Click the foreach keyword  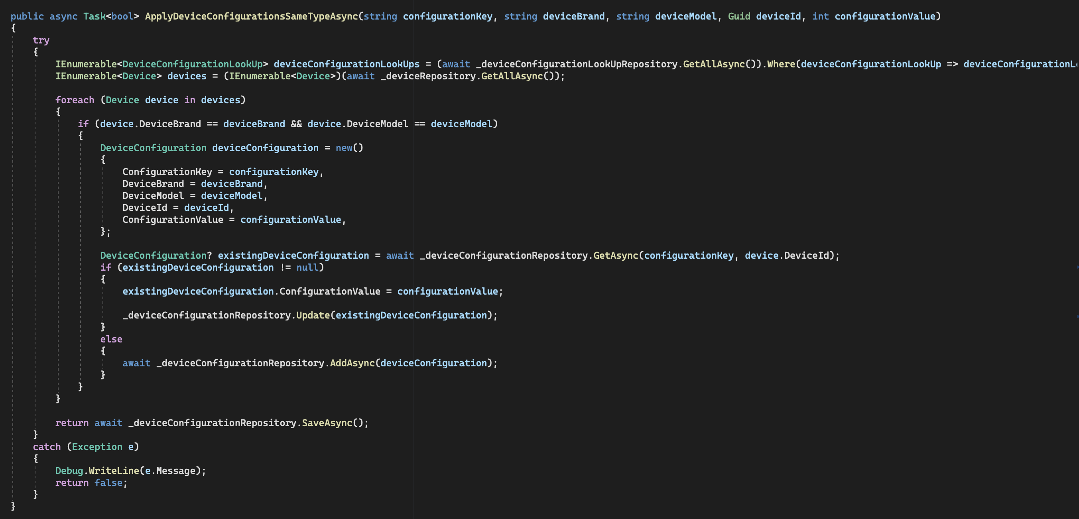[75, 100]
